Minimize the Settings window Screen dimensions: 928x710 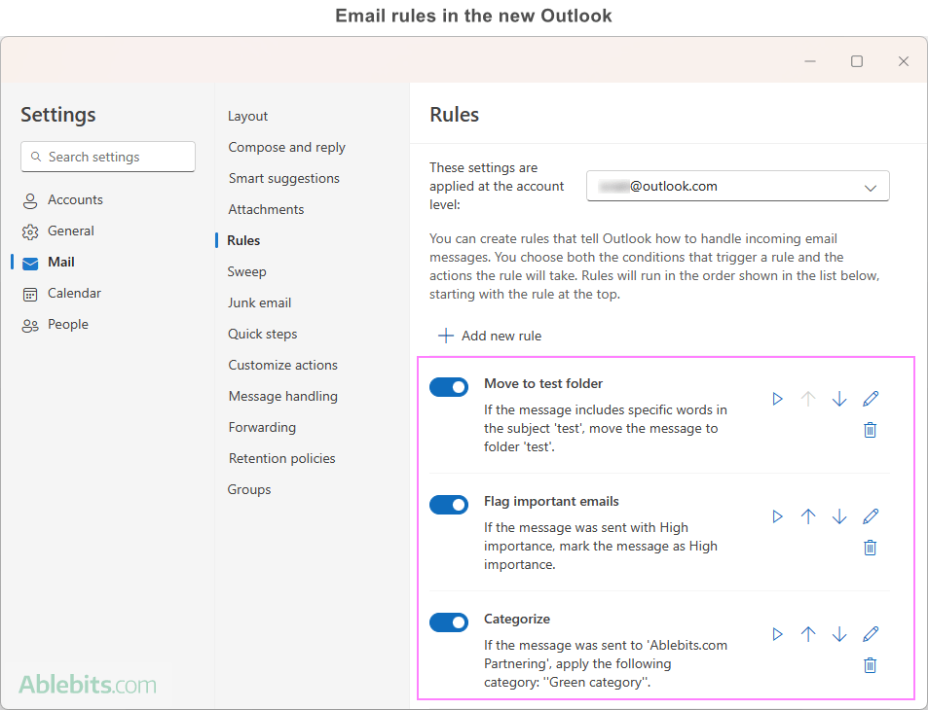pyautogui.click(x=810, y=61)
